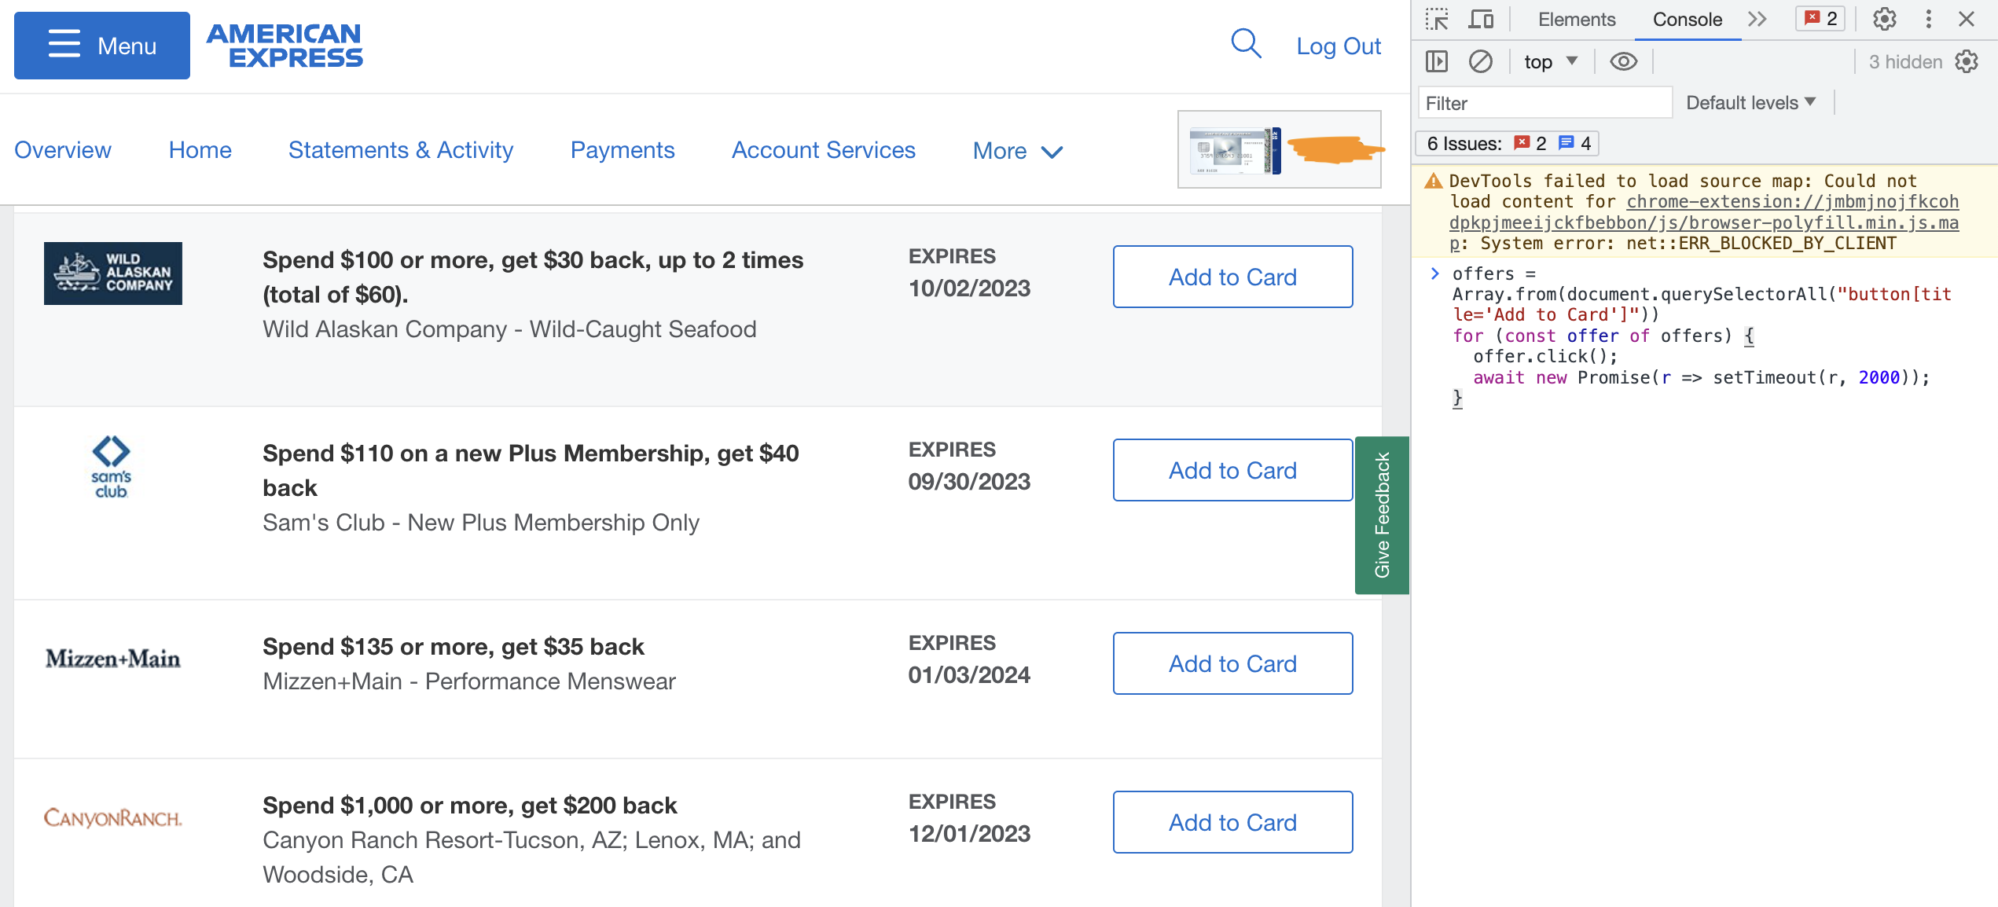Clear console icon

[x=1481, y=61]
